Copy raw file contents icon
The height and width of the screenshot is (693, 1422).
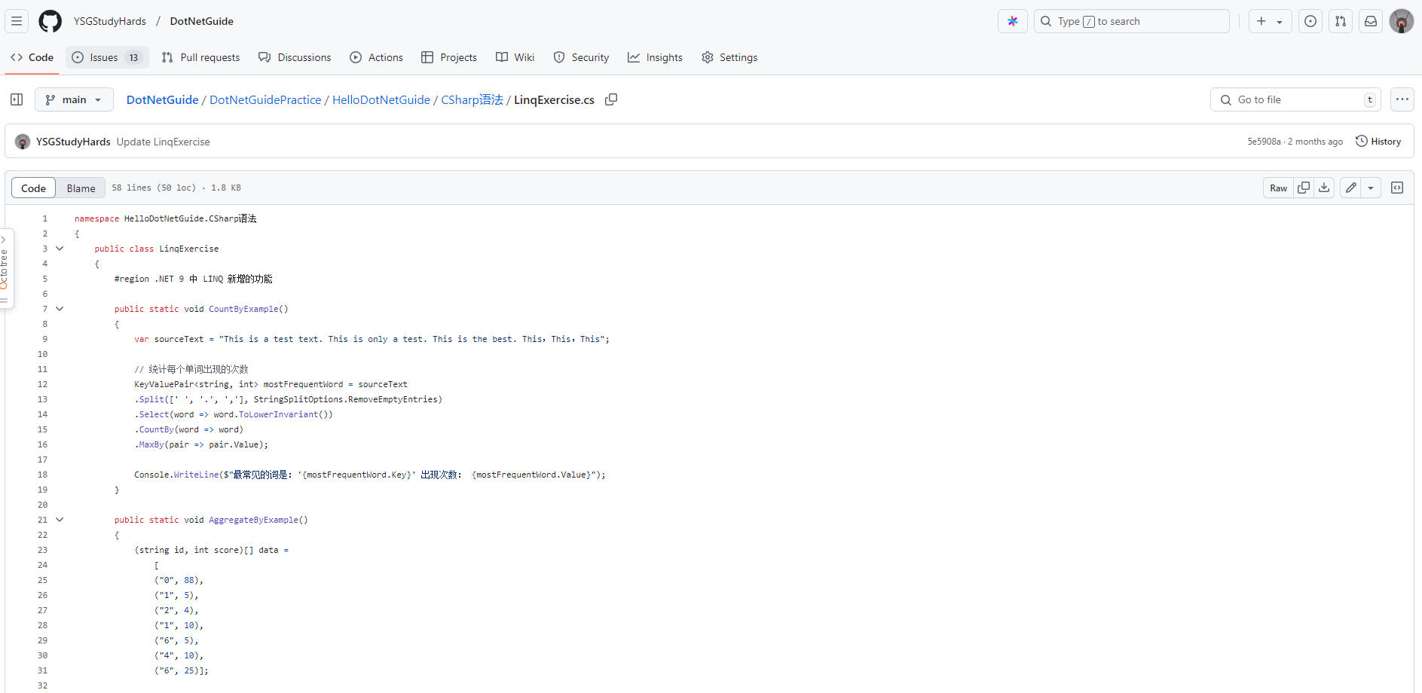(1304, 188)
